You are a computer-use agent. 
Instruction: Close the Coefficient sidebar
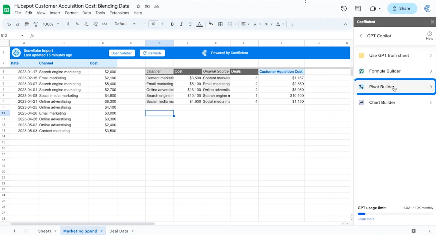[x=432, y=22]
